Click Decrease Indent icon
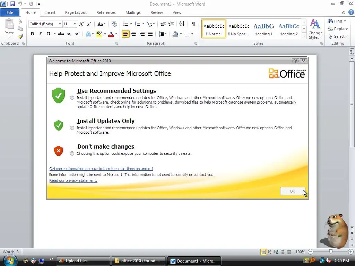 click(163, 24)
